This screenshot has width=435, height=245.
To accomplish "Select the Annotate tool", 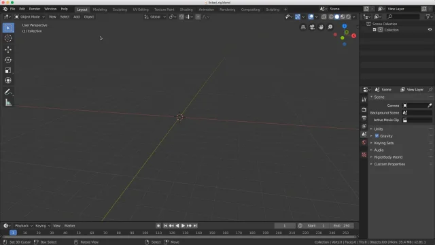I will coord(8,92).
